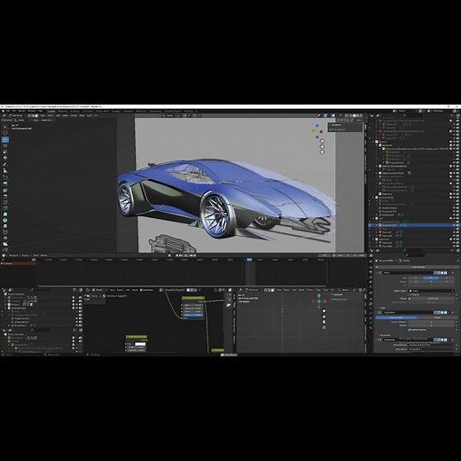The image size is (461, 461).
Task: Select the Poly Build tool in main viewport
Action: (x=5, y=215)
